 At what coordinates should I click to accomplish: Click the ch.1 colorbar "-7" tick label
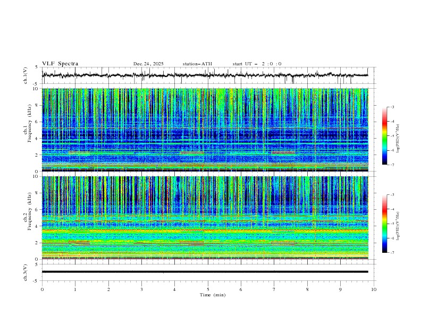[392, 165]
